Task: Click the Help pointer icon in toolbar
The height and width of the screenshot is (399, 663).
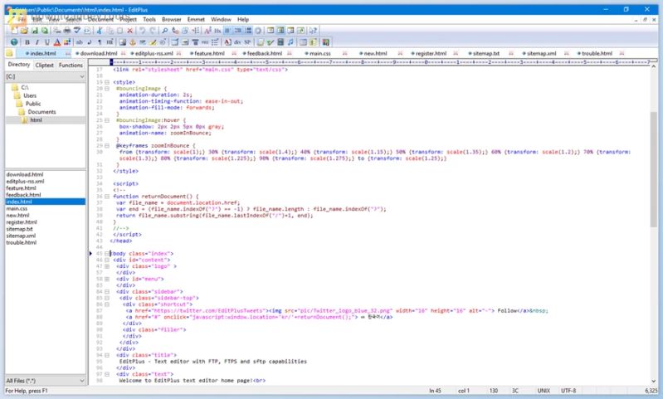Action: (x=312, y=31)
